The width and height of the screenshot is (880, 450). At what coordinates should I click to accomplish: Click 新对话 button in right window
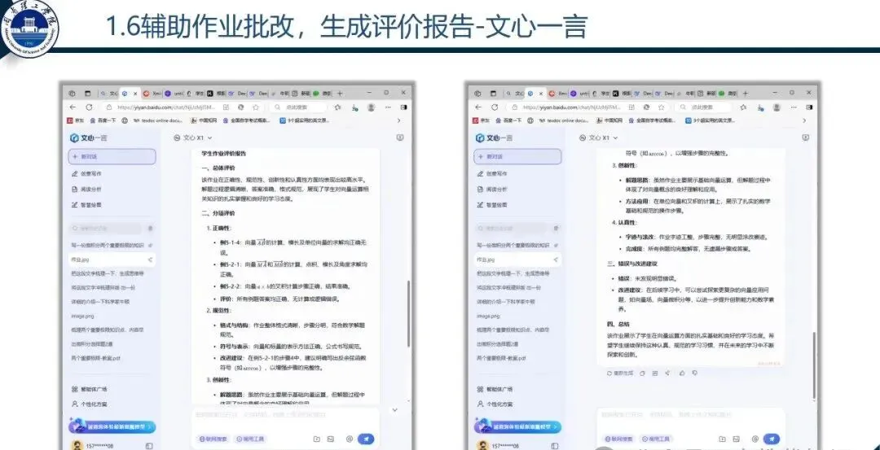point(517,156)
